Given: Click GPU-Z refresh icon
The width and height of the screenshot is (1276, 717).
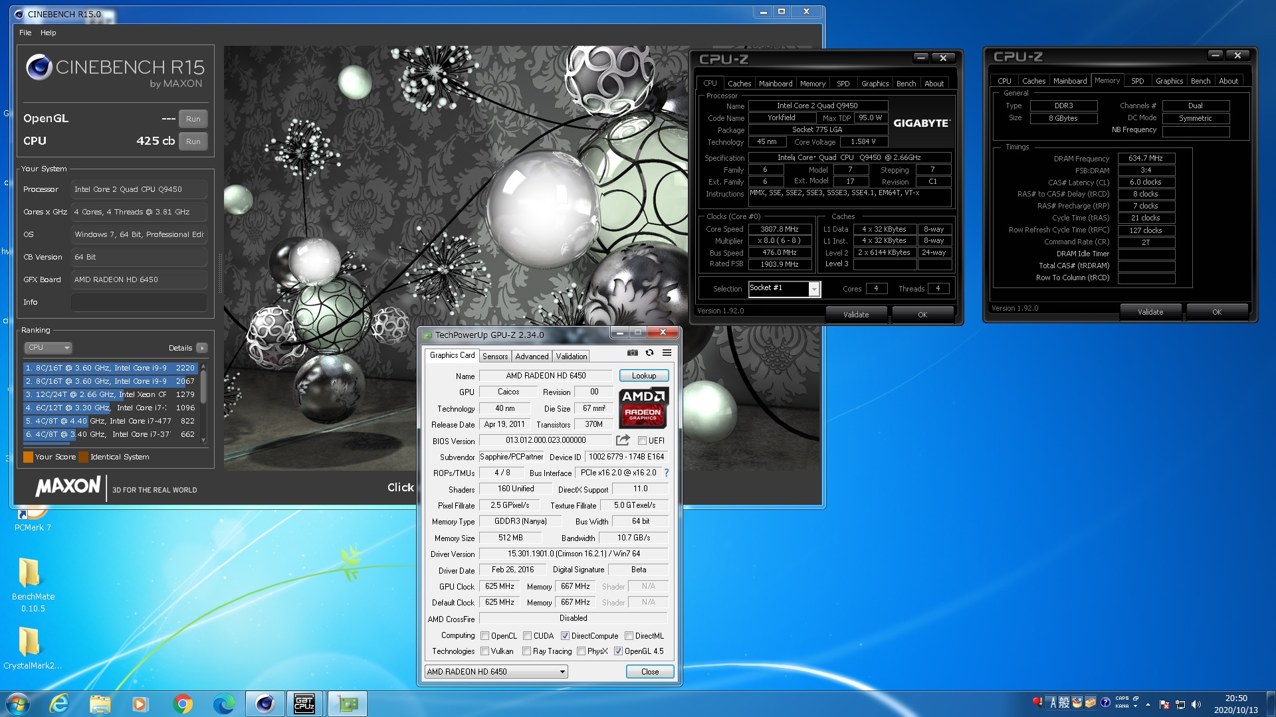Looking at the screenshot, I should point(649,353).
